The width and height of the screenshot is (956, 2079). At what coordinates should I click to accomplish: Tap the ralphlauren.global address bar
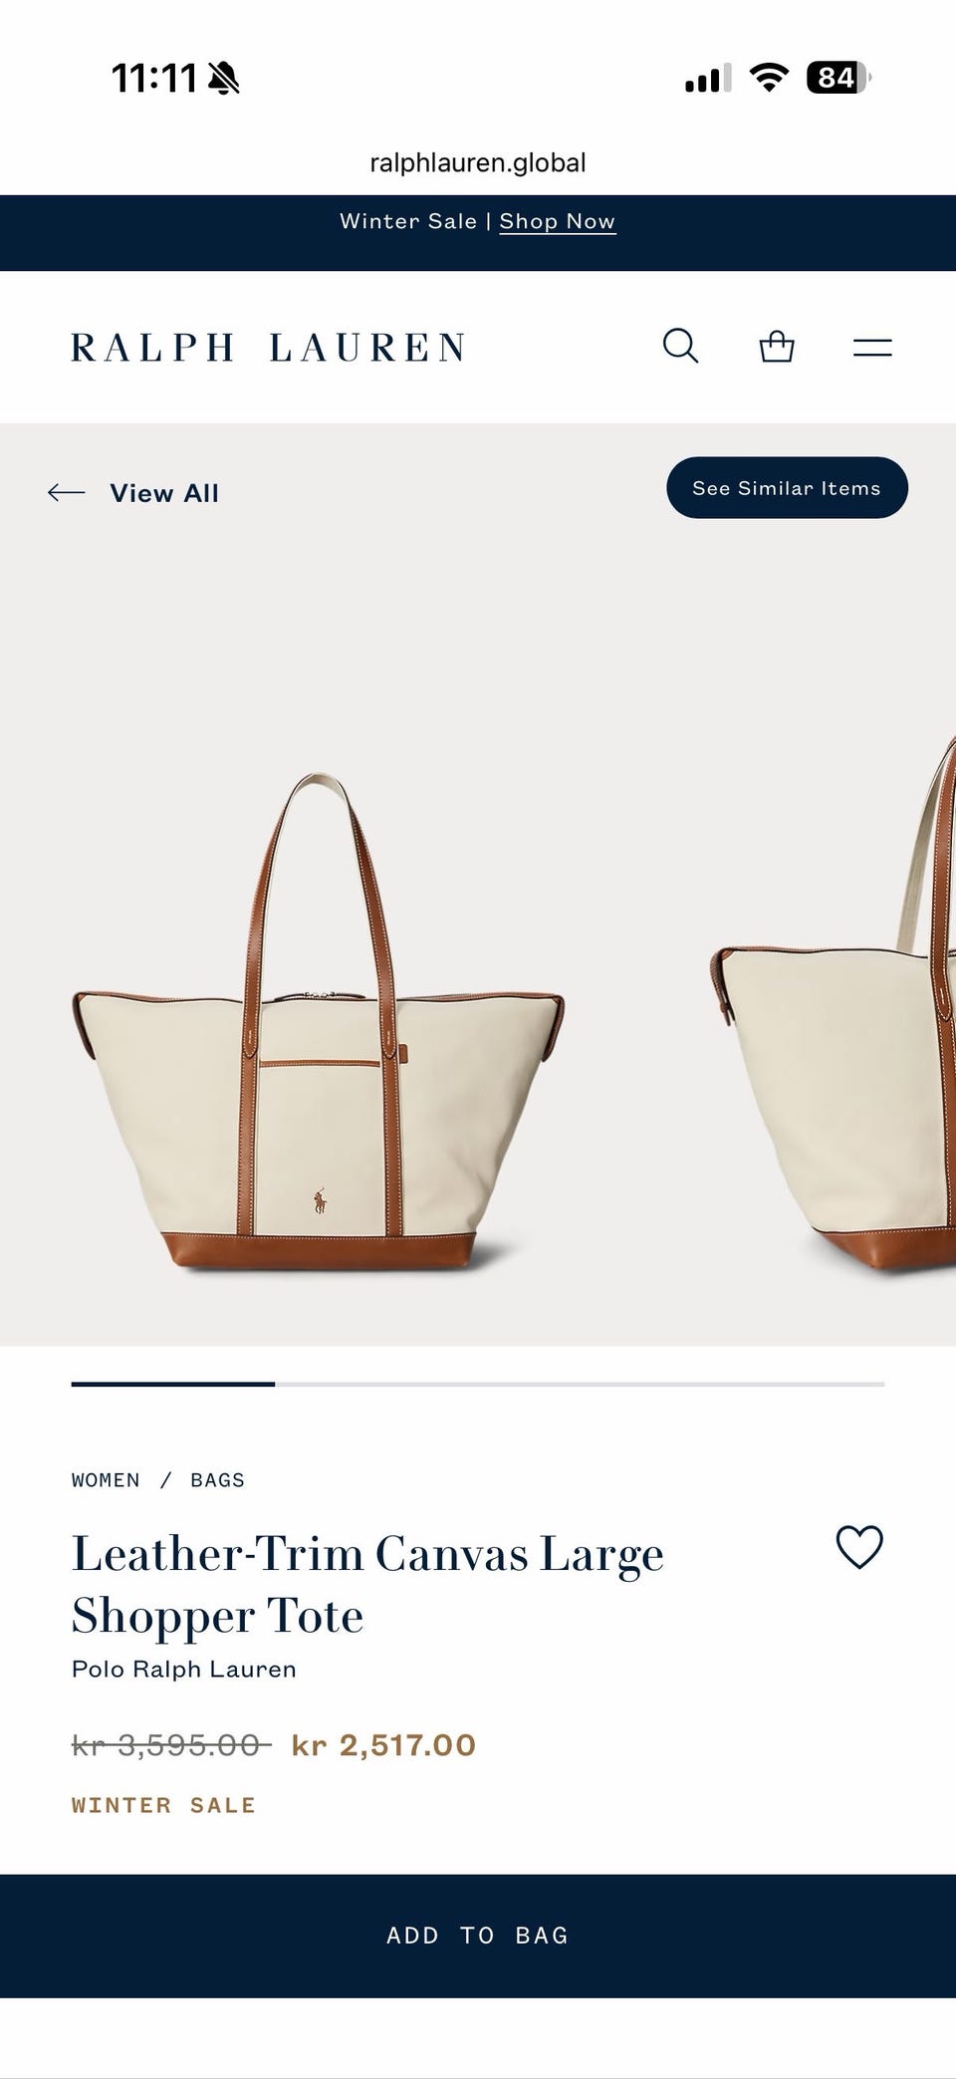pos(478,162)
